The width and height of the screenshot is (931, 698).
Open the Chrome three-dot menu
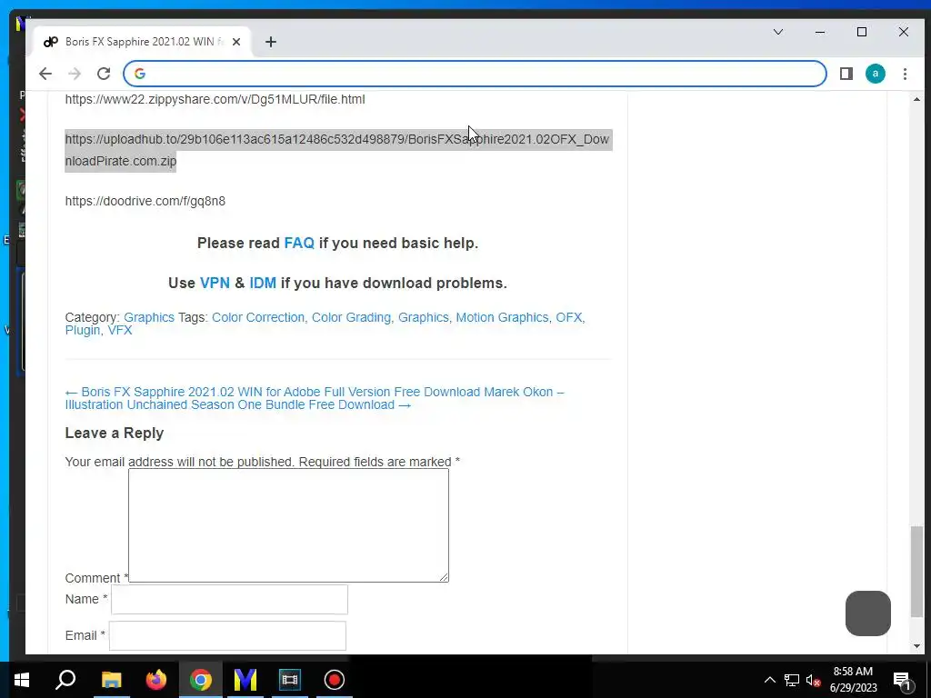[905, 74]
